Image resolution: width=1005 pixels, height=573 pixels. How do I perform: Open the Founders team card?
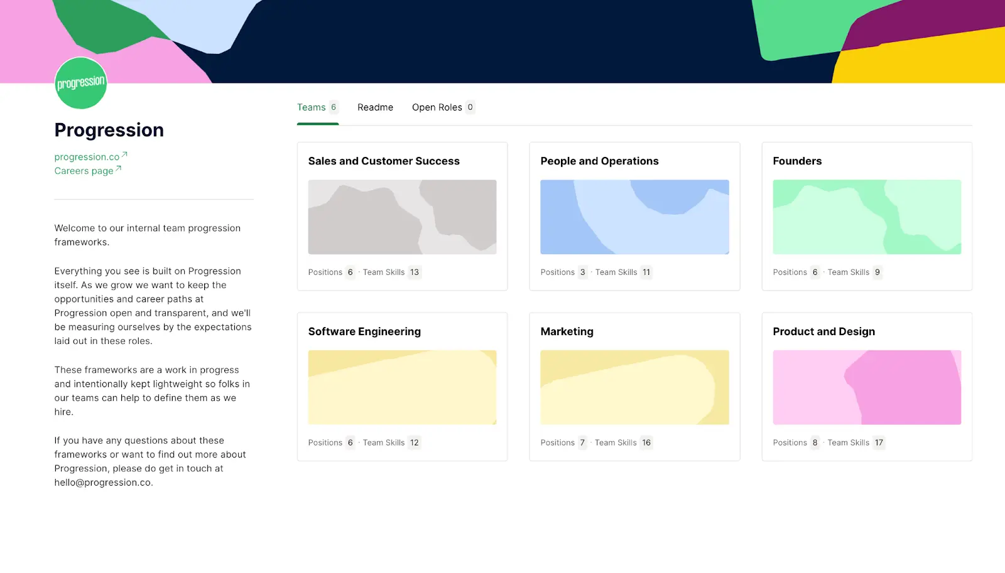coord(867,217)
